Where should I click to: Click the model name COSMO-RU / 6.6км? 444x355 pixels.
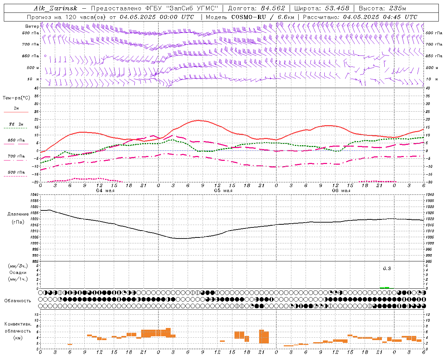point(263,17)
